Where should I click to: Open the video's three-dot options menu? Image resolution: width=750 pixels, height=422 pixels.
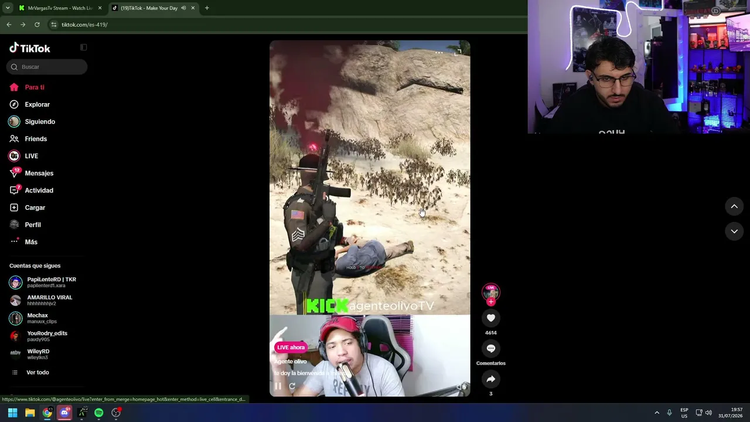coord(439,53)
